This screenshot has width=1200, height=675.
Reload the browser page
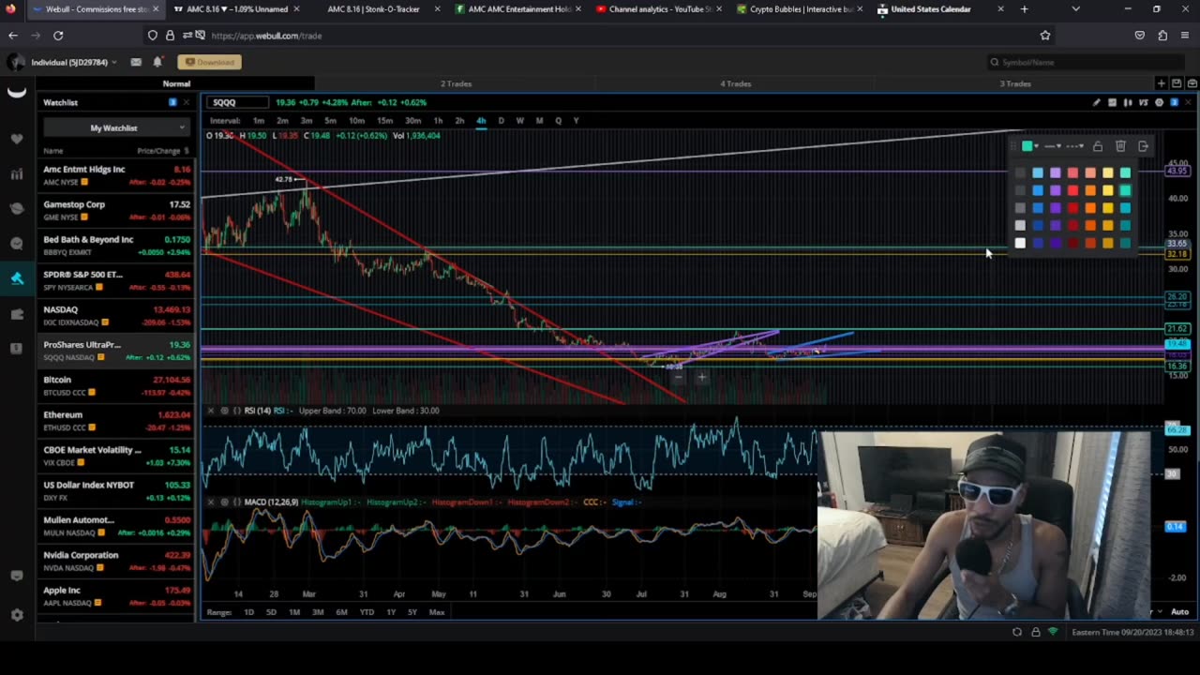pyautogui.click(x=58, y=36)
